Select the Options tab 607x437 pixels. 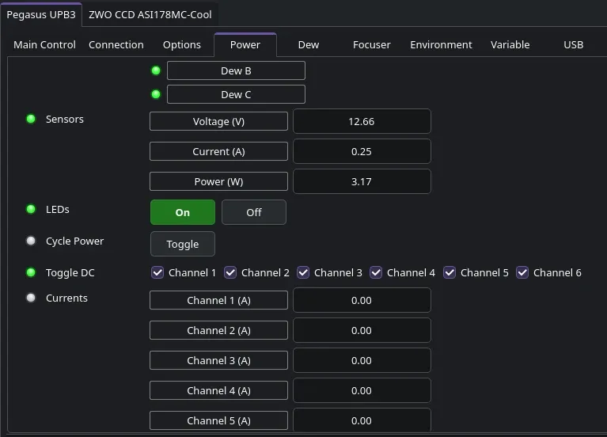click(182, 45)
